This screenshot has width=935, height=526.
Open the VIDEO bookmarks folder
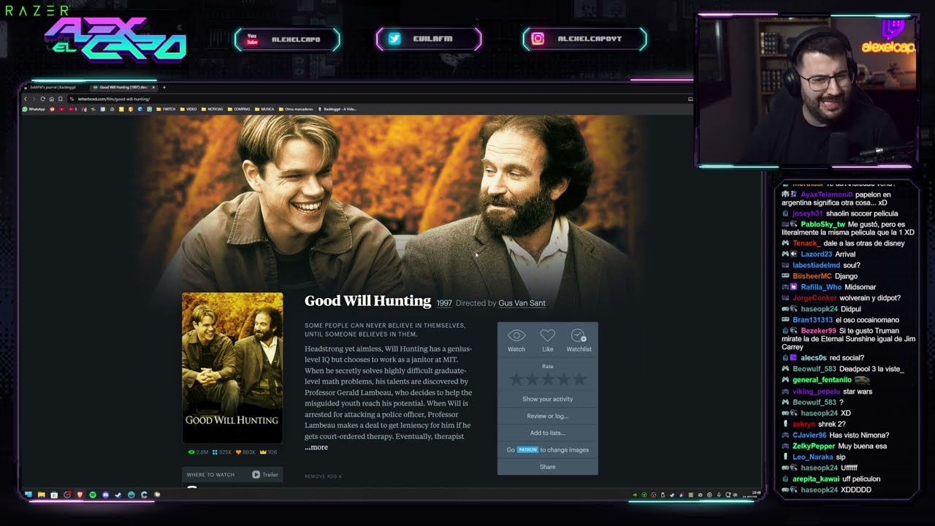188,109
